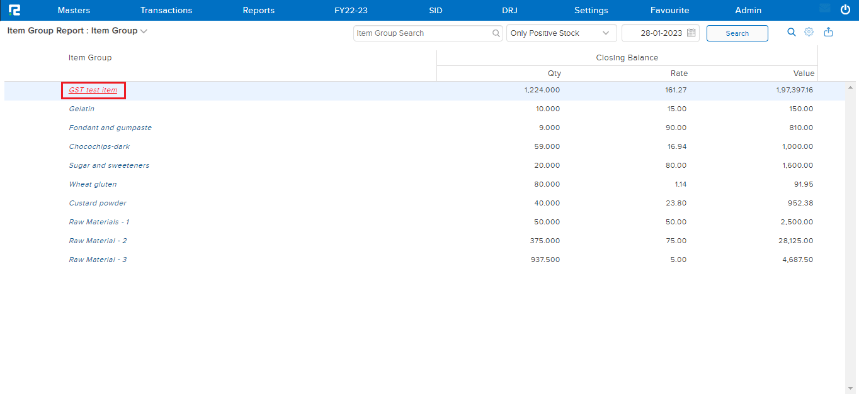Open report settings via the gear icon
Viewport: 859px width, 394px height.
point(809,31)
